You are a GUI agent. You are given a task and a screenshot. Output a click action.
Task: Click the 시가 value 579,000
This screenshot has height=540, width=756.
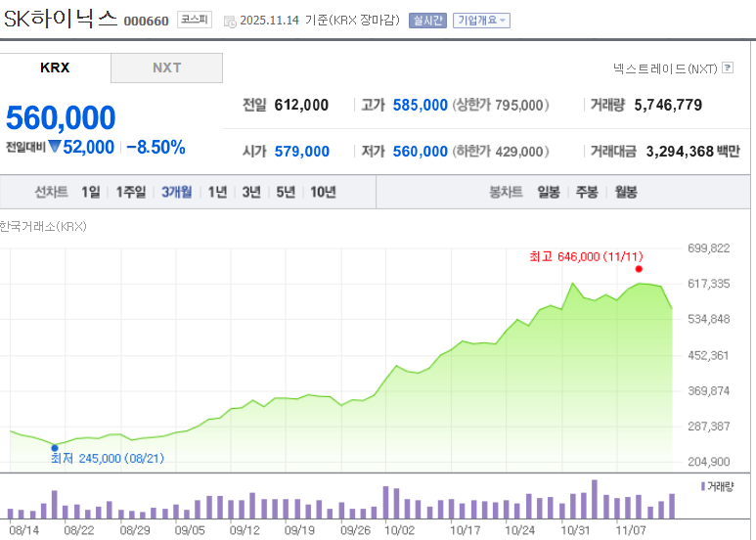(302, 152)
